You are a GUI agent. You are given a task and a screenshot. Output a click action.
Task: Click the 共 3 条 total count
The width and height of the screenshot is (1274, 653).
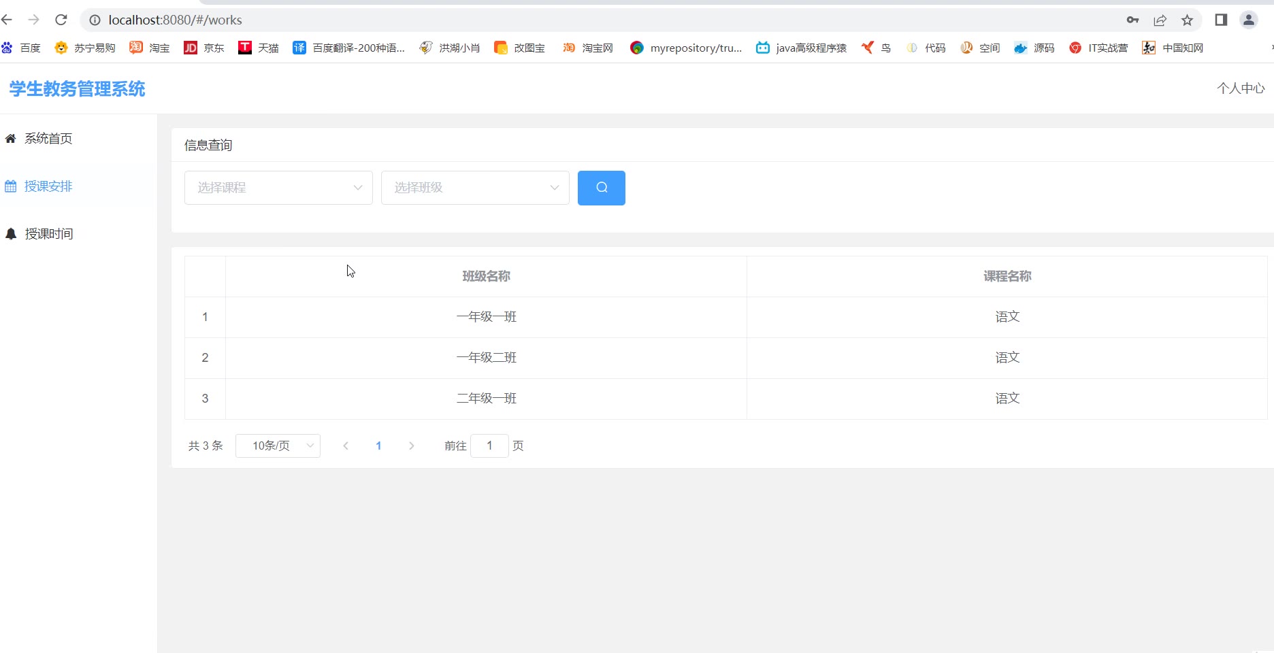point(206,446)
